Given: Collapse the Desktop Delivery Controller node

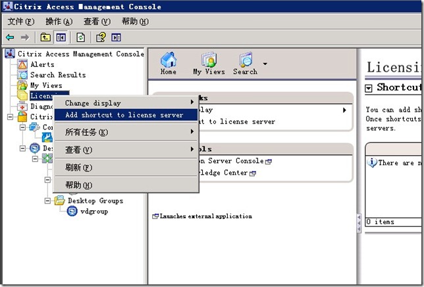Looking at the screenshot, I should click(x=22, y=148).
